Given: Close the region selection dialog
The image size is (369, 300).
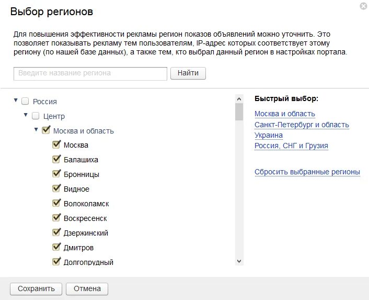Looking at the screenshot, I should pyautogui.click(x=364, y=6).
